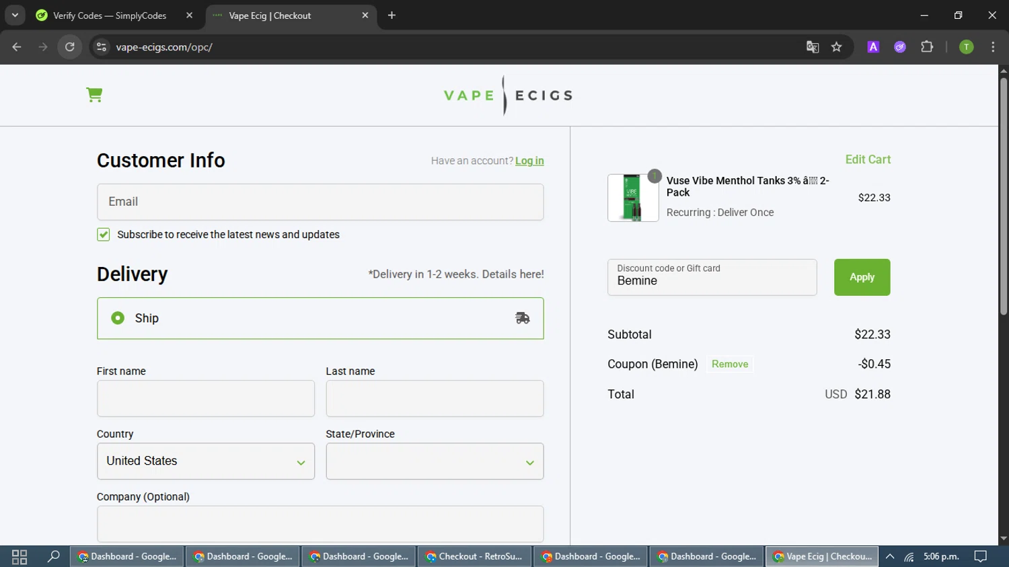Viewport: 1009px width, 567px height.
Task: Click the discount code field containing Bemine
Action: point(712,277)
